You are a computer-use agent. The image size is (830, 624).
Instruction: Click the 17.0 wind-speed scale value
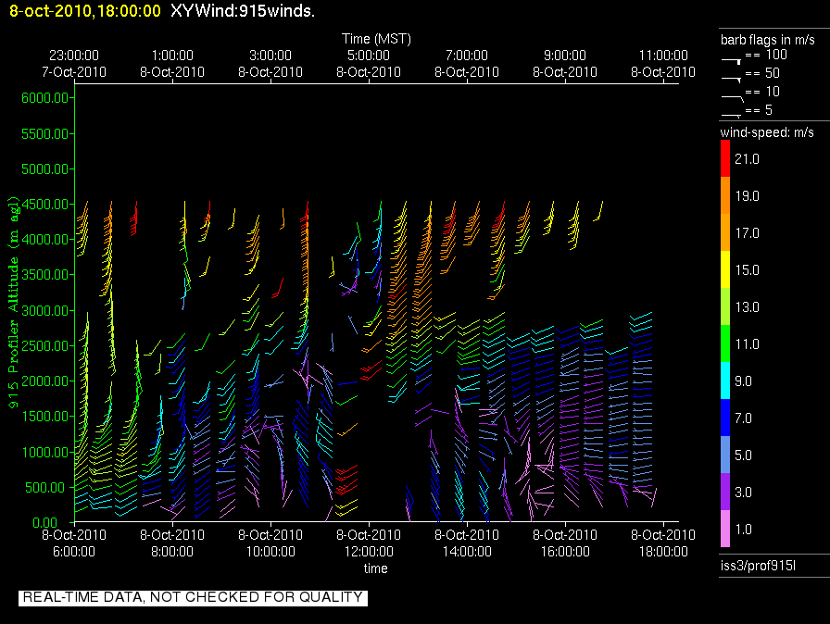[x=747, y=232]
